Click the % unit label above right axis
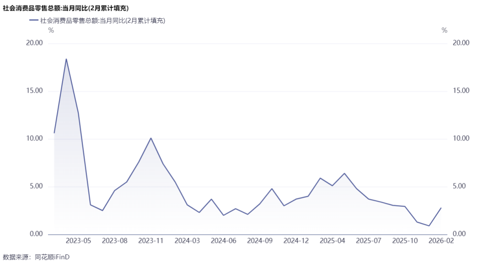 tap(445, 30)
